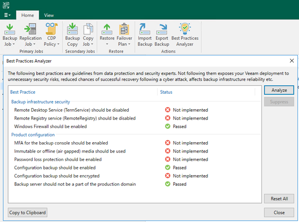Click the Backup Job ribbon icon
This screenshot has width=299, height=222.
pyautogui.click(x=10, y=29)
